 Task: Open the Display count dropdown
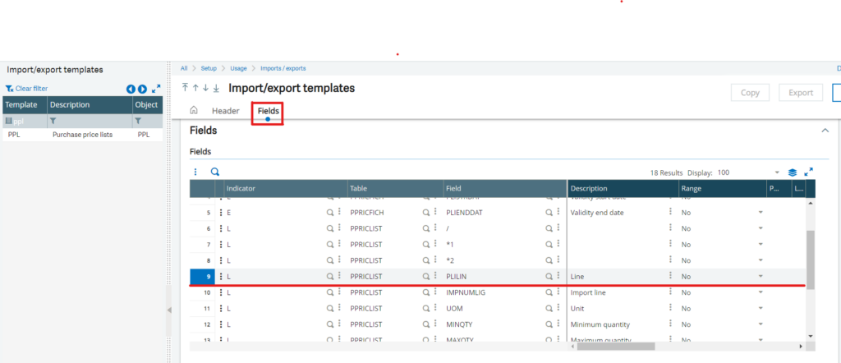pos(777,172)
